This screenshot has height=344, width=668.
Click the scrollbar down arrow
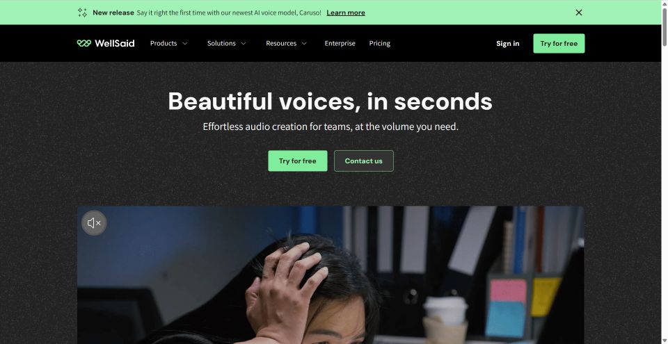tap(665, 341)
